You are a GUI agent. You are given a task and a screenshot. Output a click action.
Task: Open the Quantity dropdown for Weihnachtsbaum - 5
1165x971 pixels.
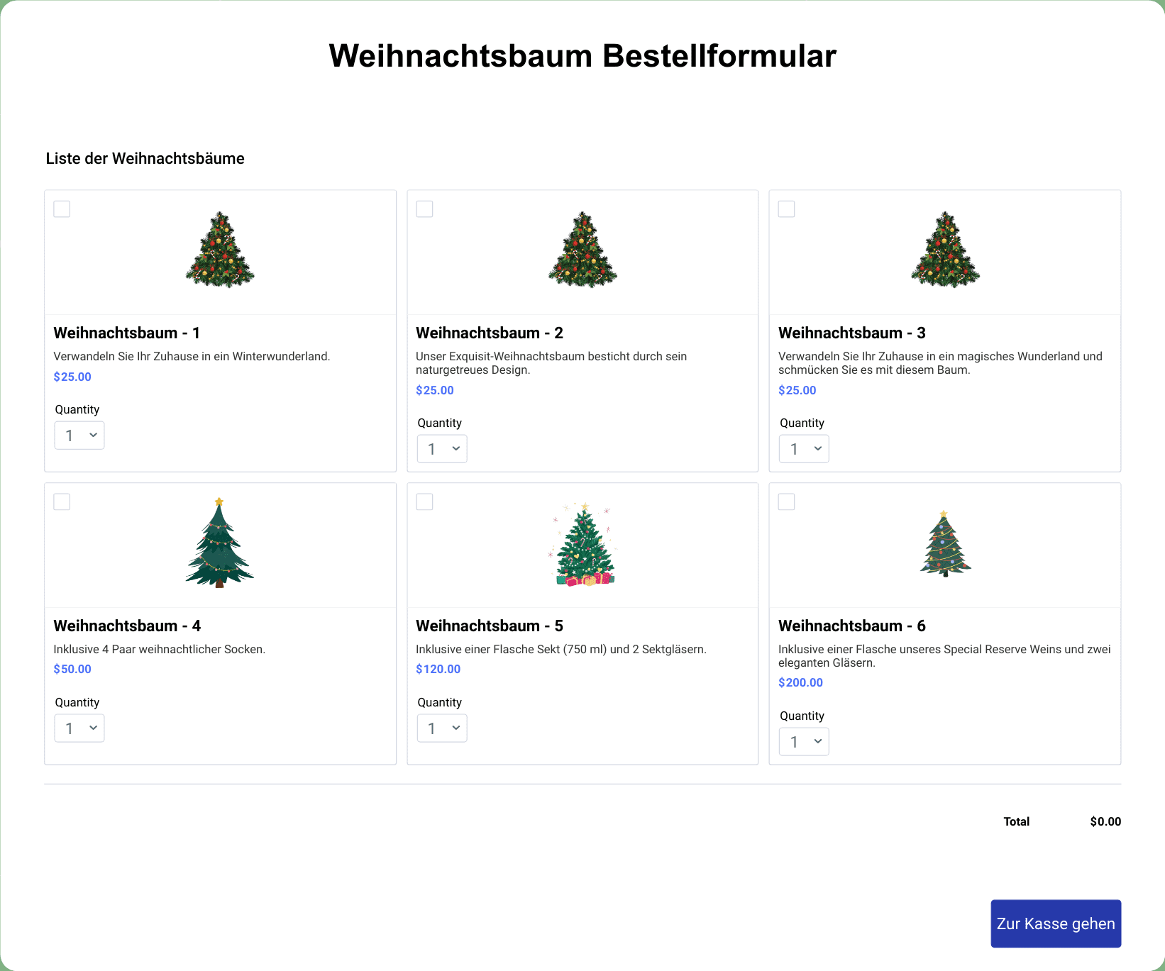coord(442,728)
